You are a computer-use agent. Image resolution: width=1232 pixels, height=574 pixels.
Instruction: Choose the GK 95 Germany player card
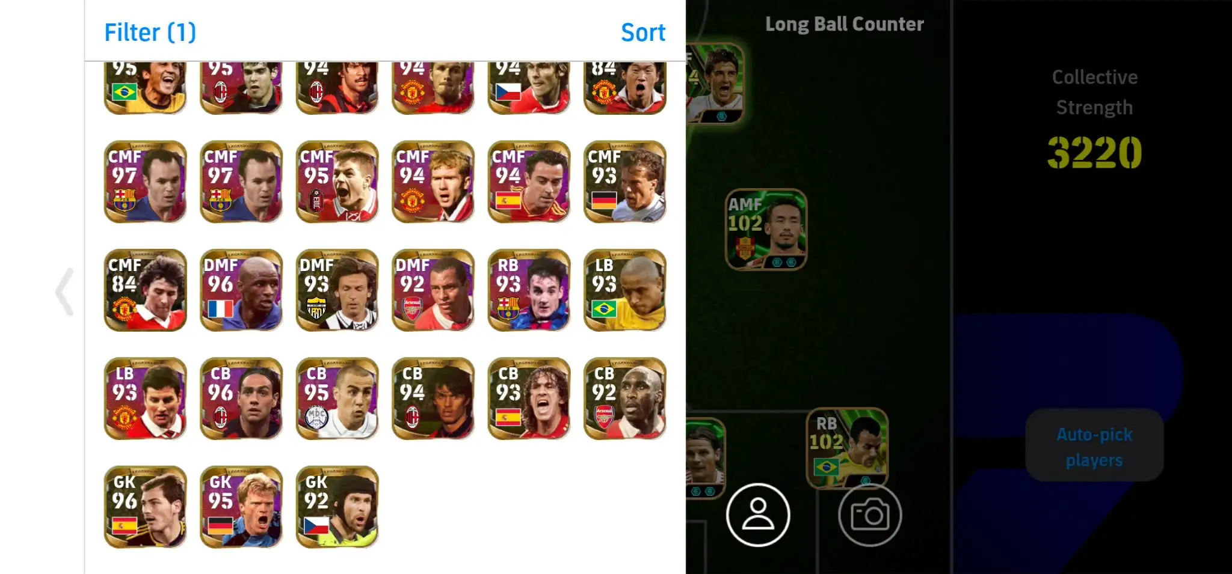pyautogui.click(x=241, y=507)
